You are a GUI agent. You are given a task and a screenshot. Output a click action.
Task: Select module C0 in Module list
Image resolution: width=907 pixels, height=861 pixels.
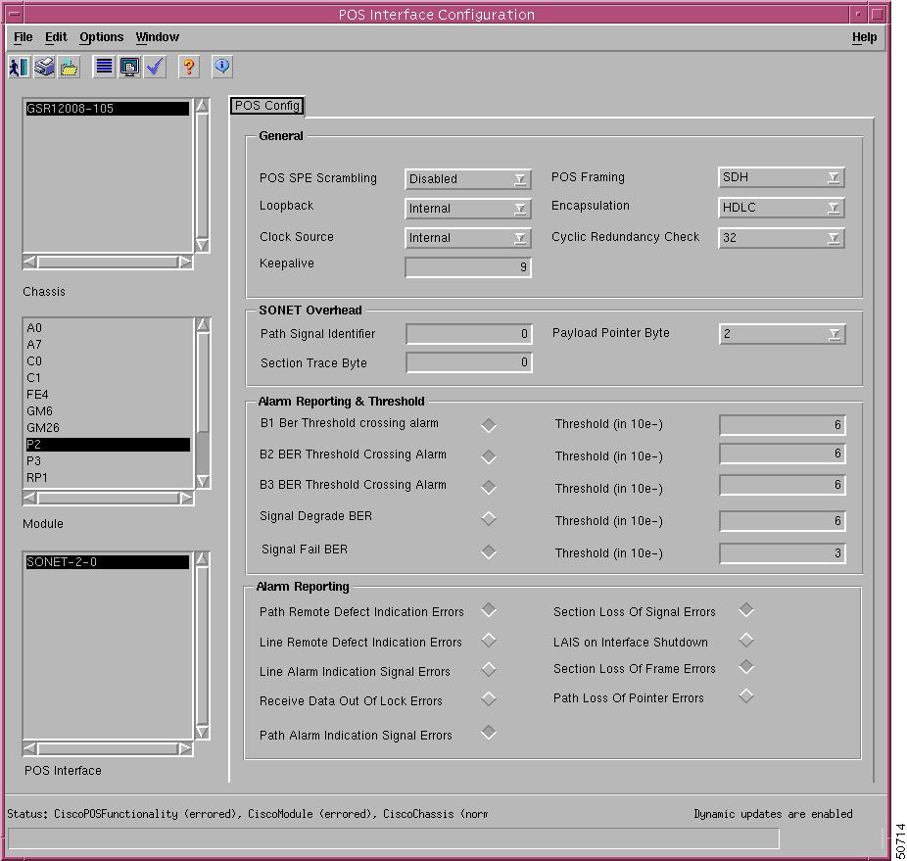[x=108, y=361]
